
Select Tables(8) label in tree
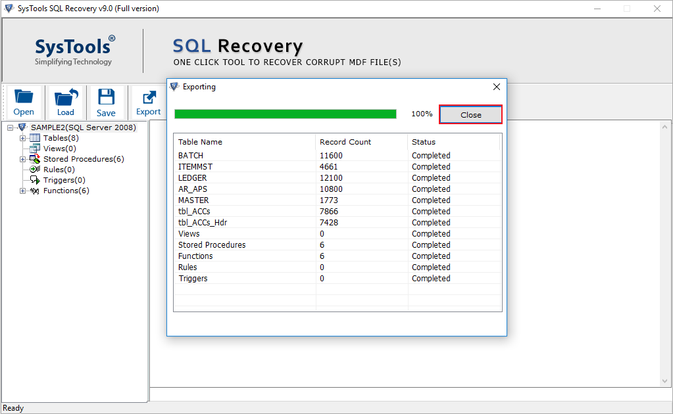tap(61, 138)
